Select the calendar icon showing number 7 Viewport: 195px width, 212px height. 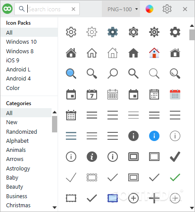click(x=92, y=94)
